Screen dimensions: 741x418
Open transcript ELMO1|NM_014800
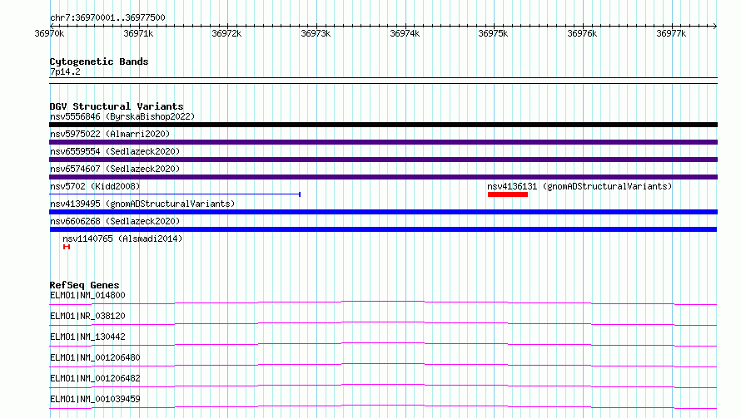(87, 295)
